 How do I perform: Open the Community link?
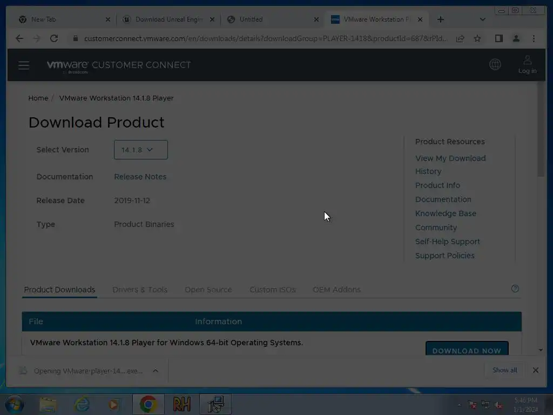tap(436, 227)
